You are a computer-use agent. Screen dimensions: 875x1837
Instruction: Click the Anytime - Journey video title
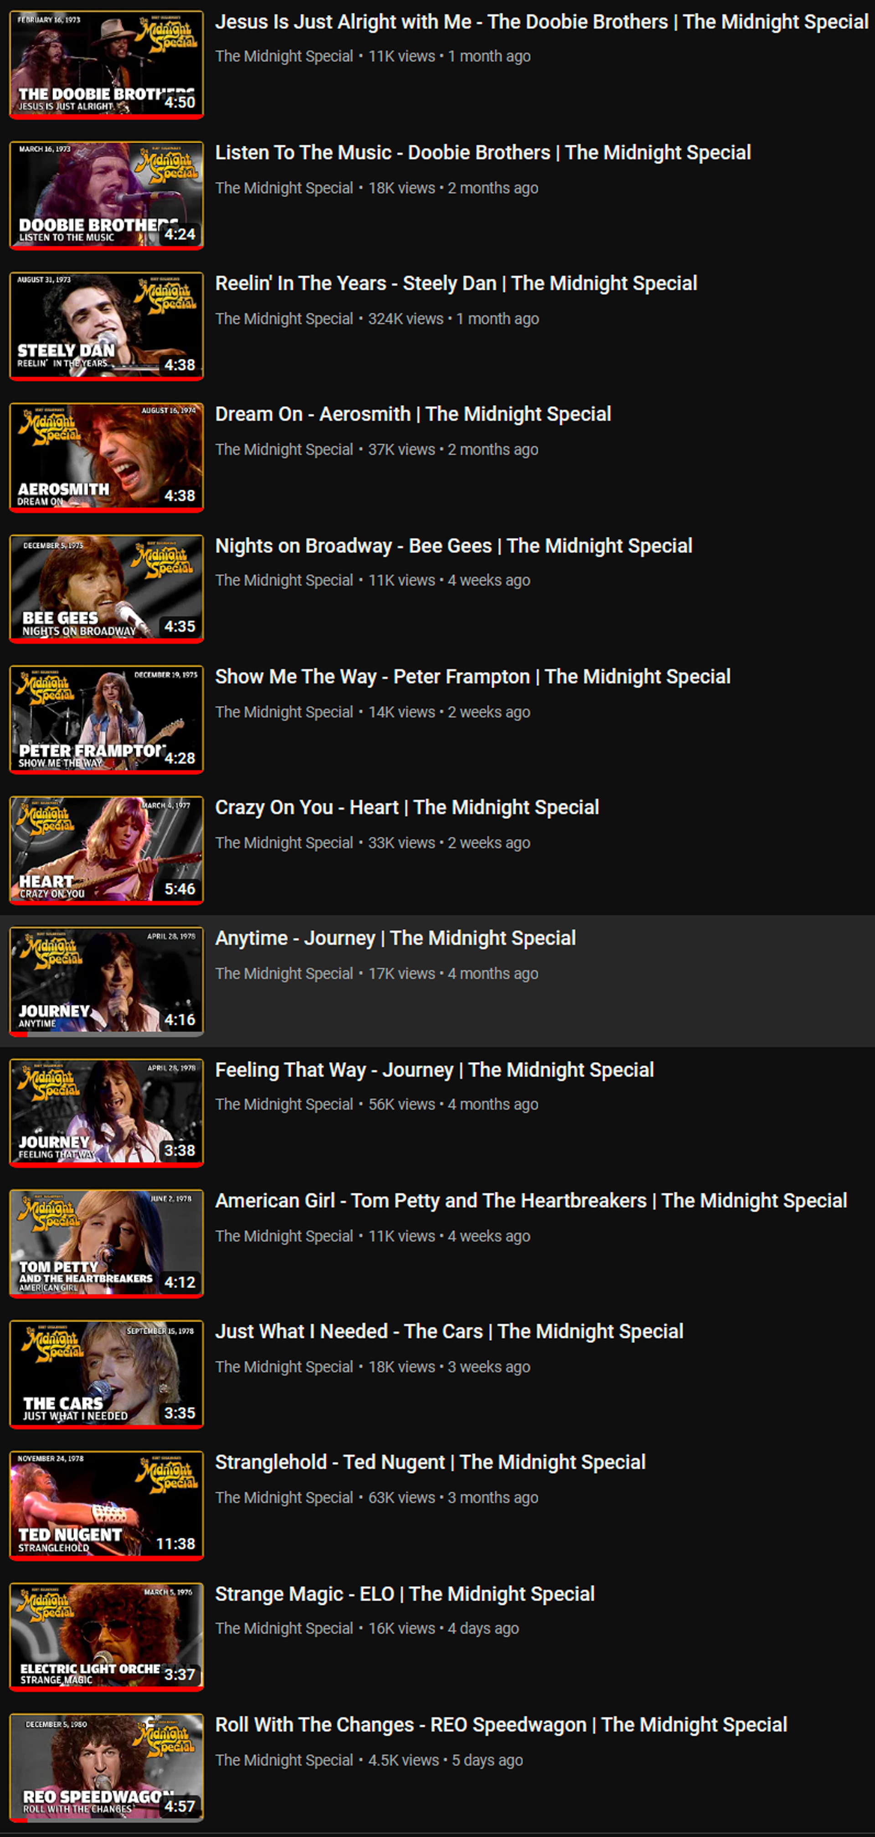395,939
